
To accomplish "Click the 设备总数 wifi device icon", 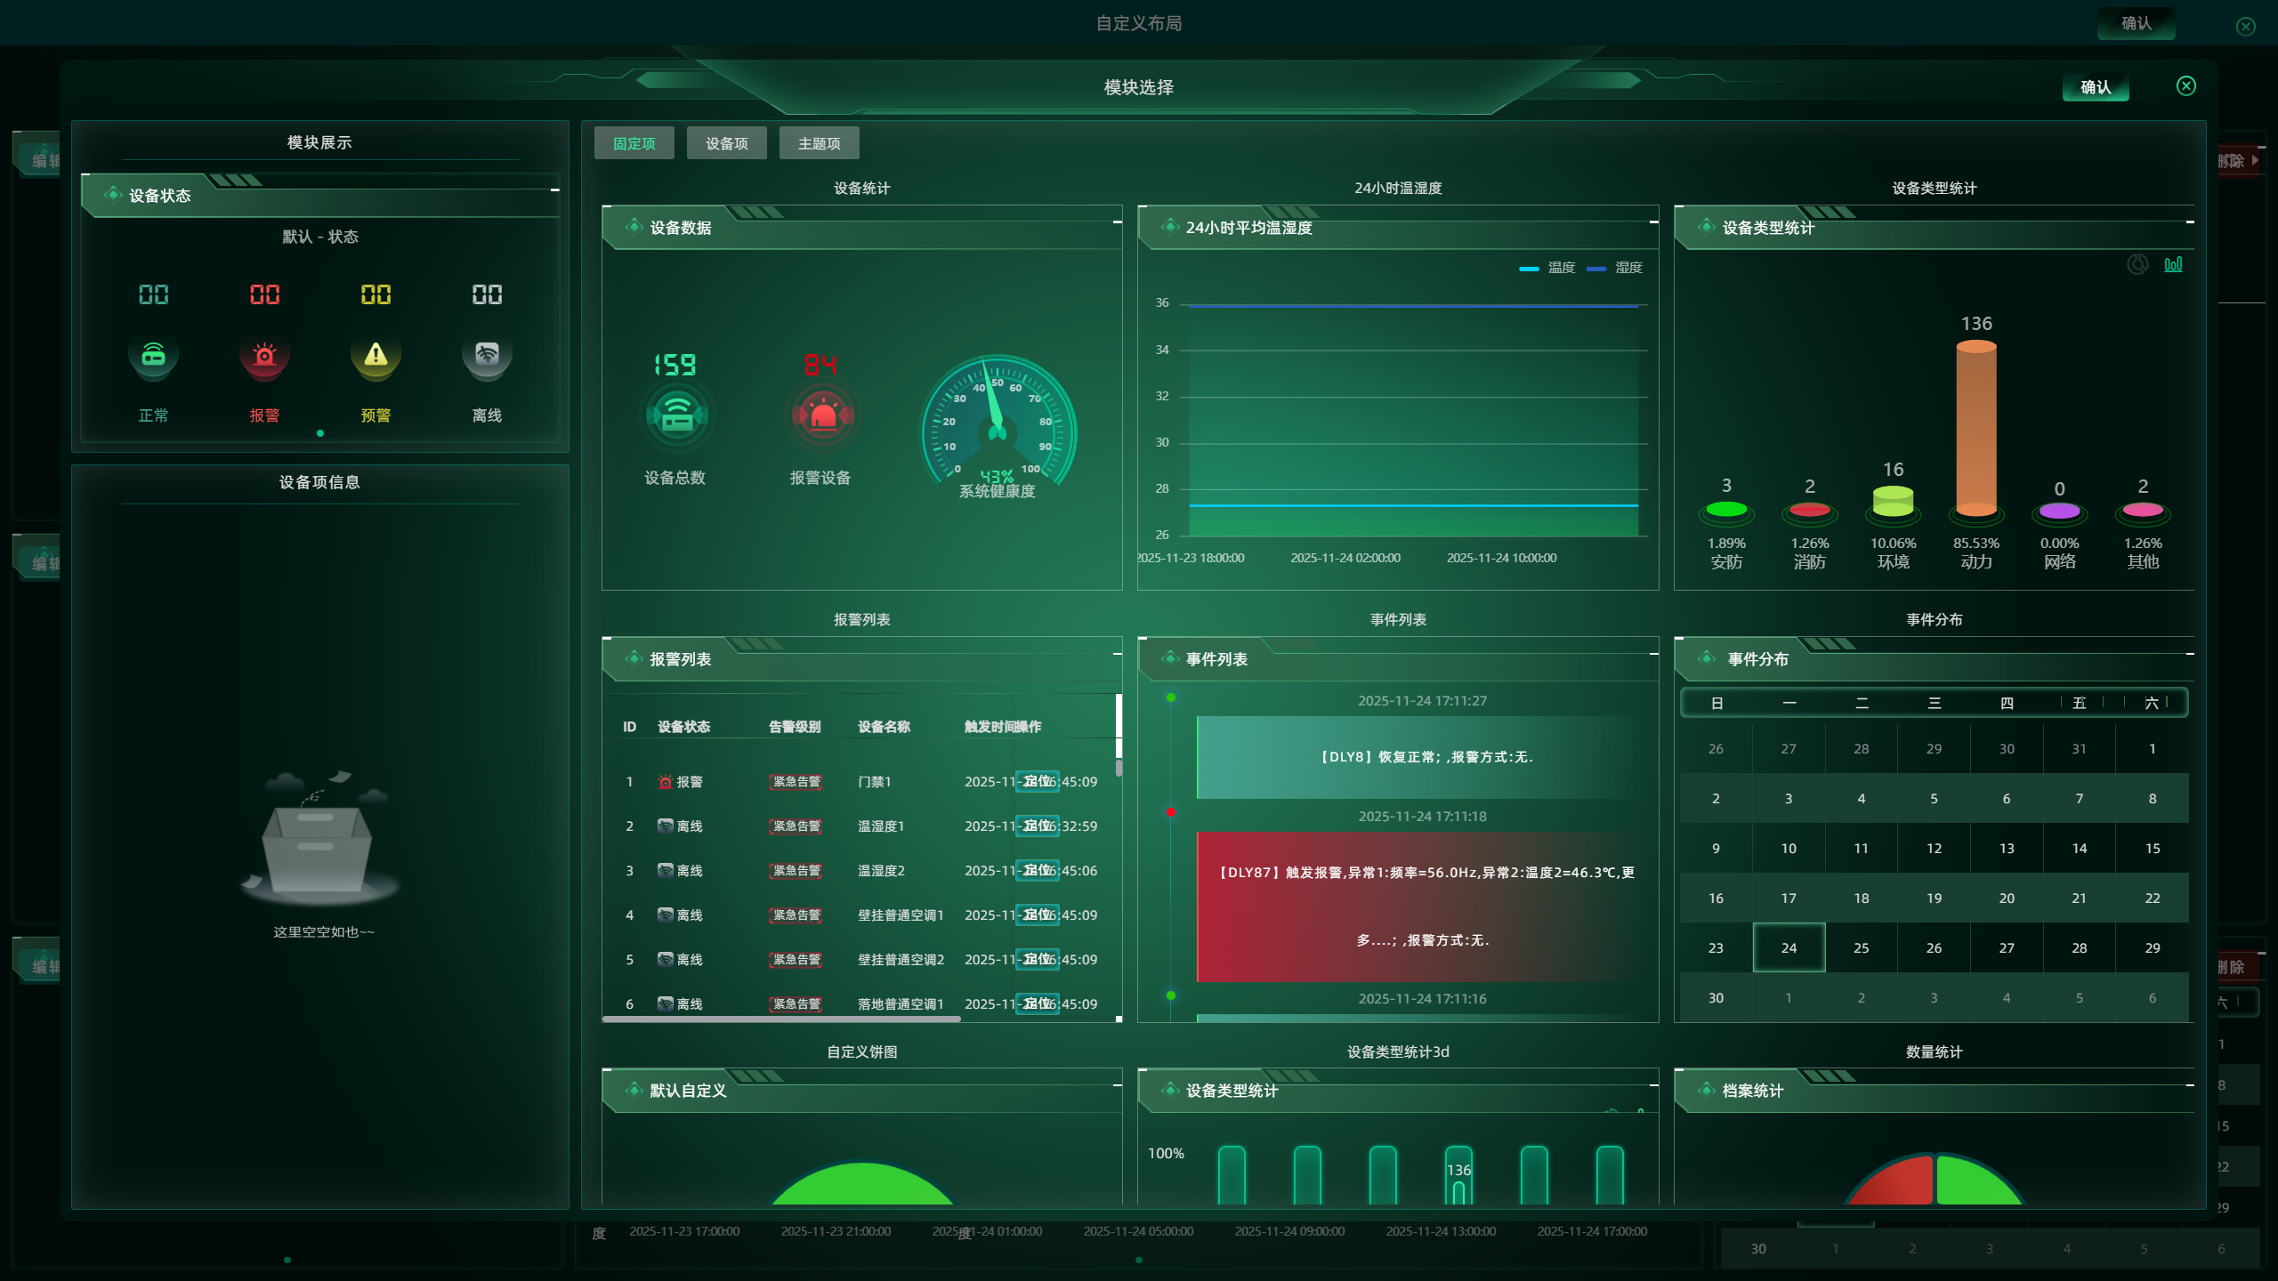I will point(676,415).
